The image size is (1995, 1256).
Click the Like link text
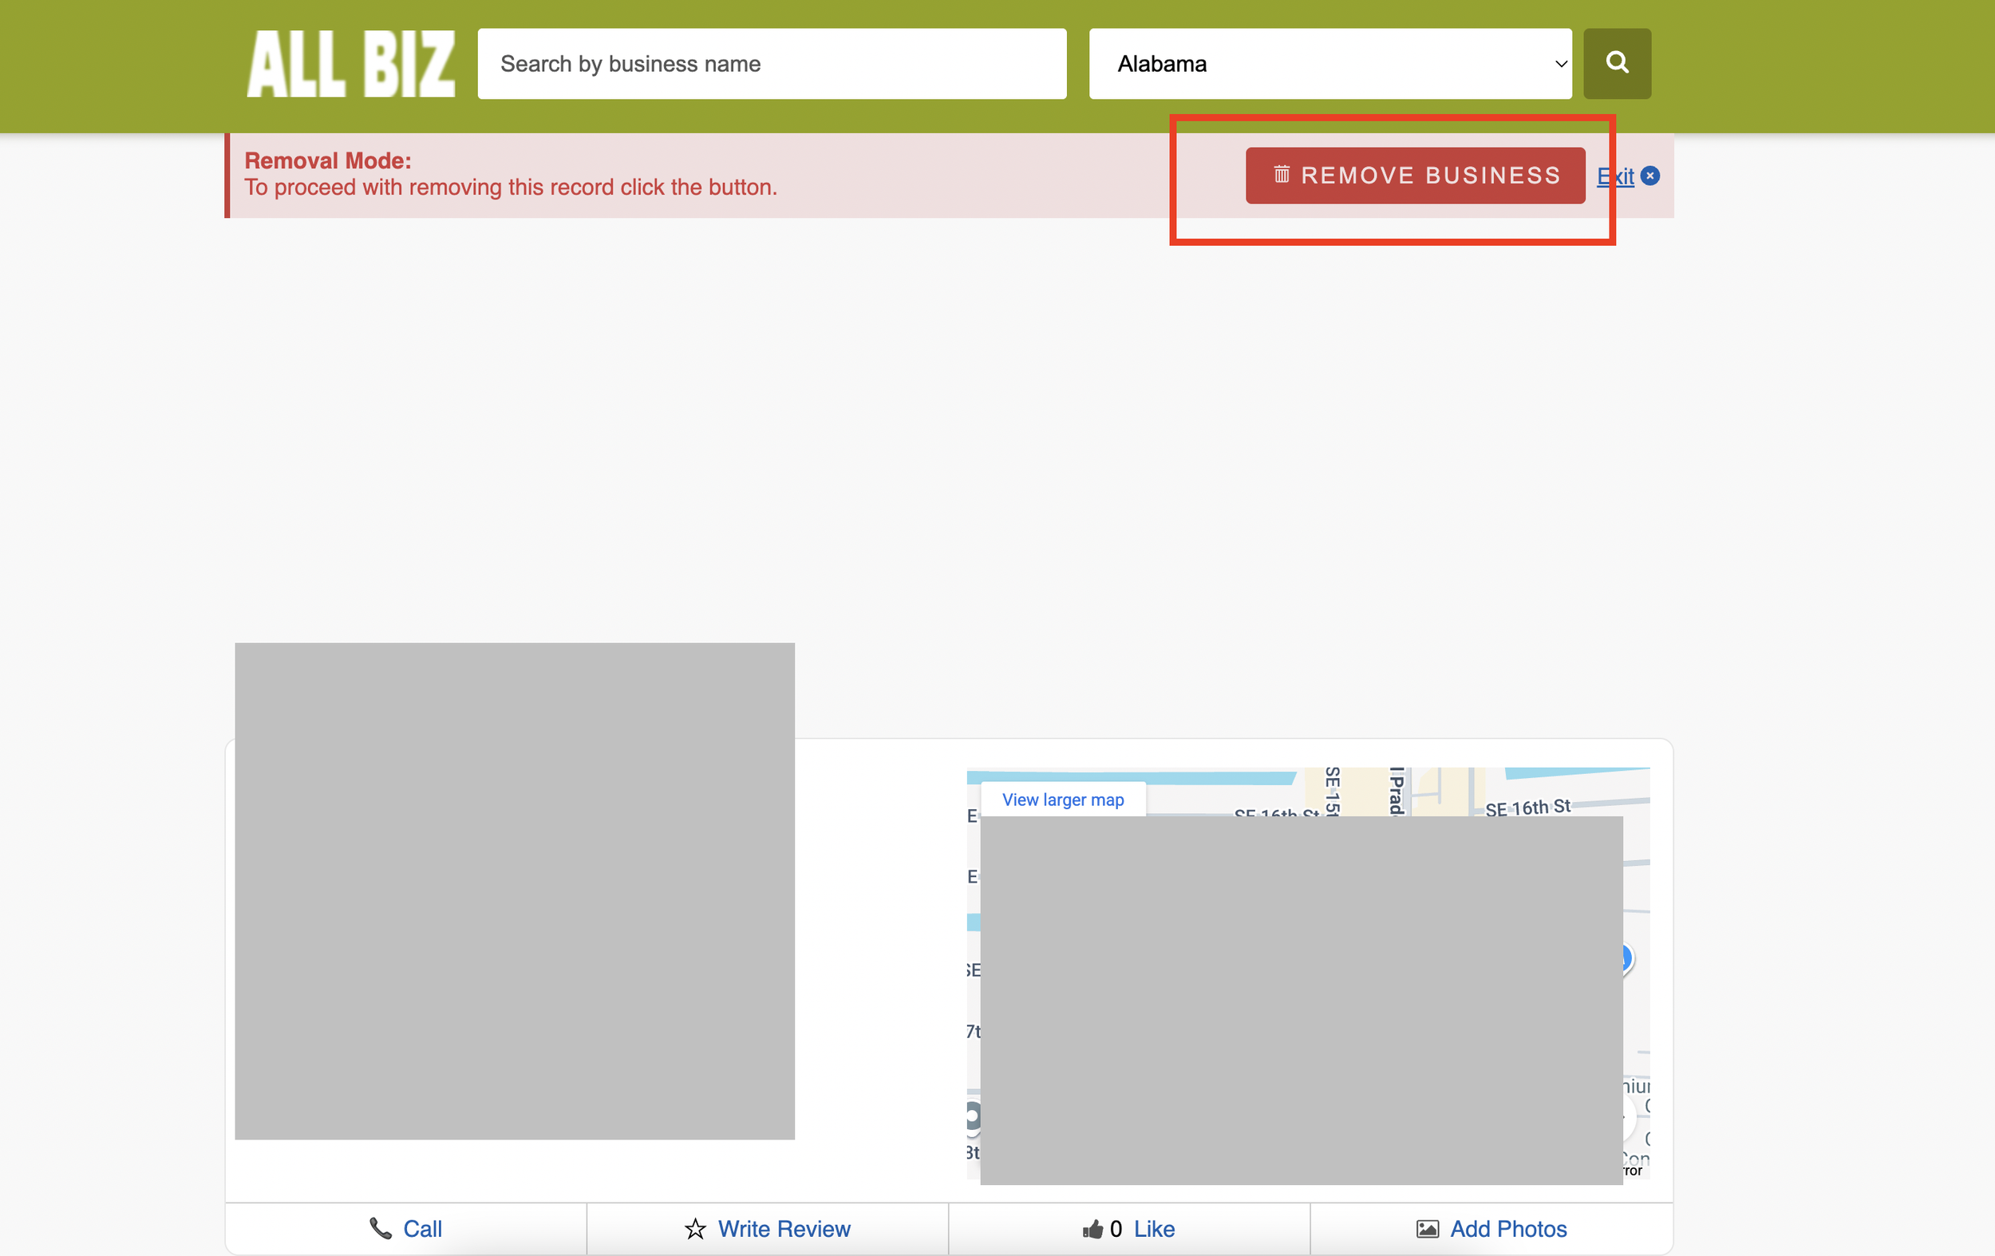point(1153,1229)
